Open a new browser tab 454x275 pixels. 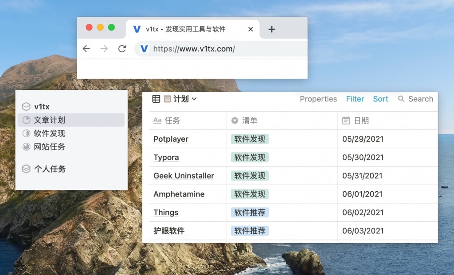[272, 29]
